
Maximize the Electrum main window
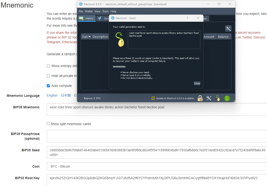[x=219, y=4]
